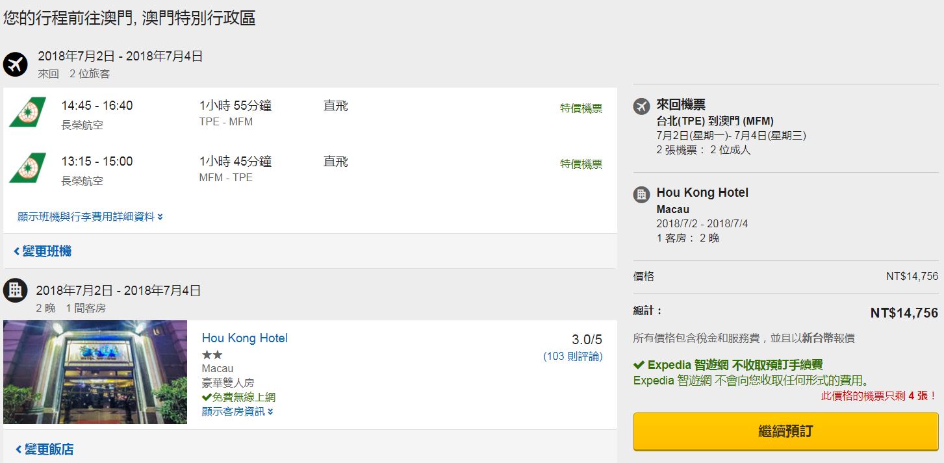The width and height of the screenshot is (944, 463).
Task: Click the 價格 NT$14,756 price row amount
Action: pyautogui.click(x=912, y=276)
